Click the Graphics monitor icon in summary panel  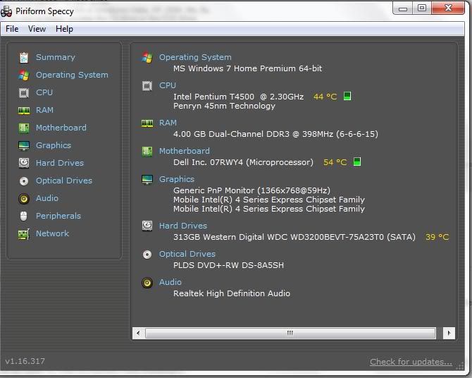[147, 180]
